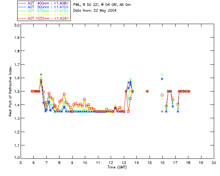Click y-axis label 1.9

[x=17, y=37]
